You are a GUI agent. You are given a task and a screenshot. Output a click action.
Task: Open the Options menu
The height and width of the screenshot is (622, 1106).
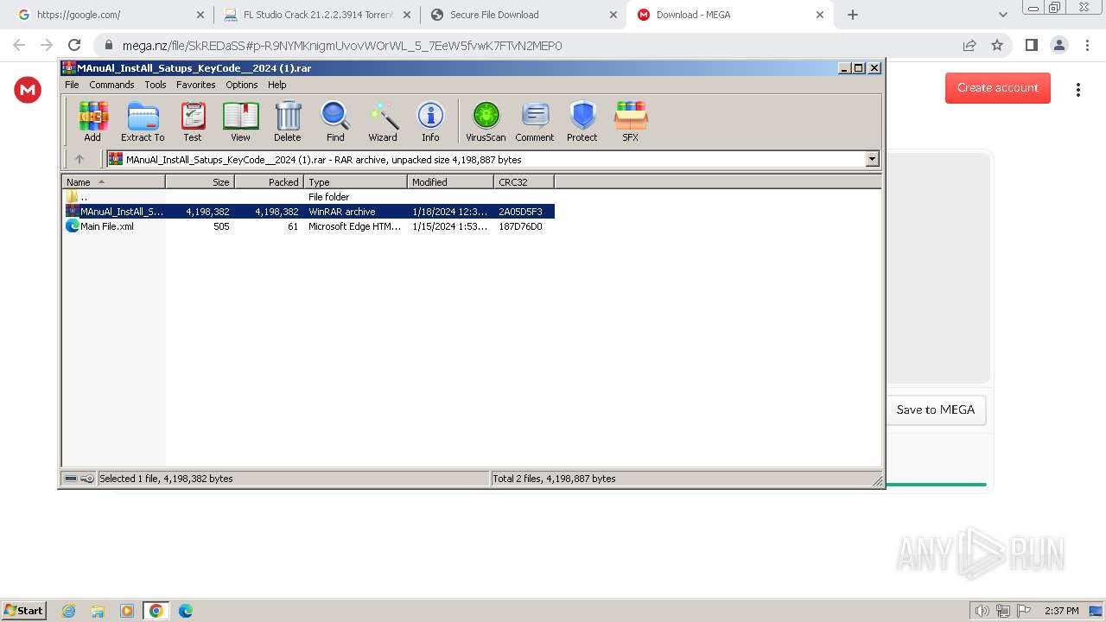click(242, 85)
